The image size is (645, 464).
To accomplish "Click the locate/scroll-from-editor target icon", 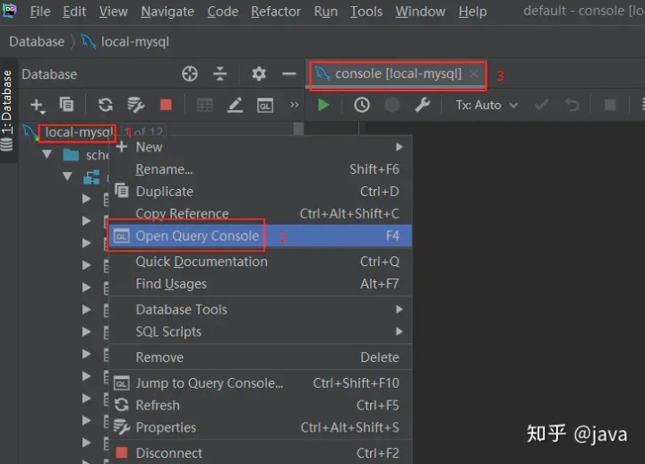I will (190, 74).
